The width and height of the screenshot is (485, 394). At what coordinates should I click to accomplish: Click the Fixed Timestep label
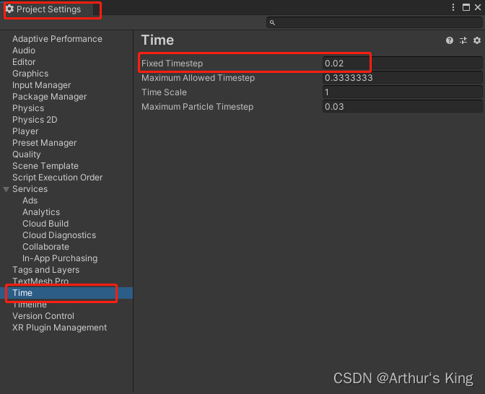(172, 64)
